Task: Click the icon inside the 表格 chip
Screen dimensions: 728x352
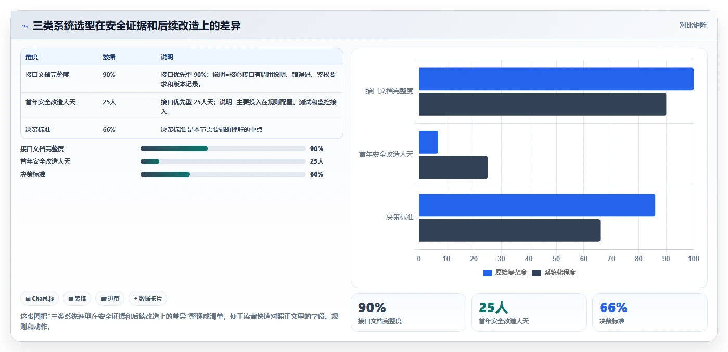Action: pos(71,299)
